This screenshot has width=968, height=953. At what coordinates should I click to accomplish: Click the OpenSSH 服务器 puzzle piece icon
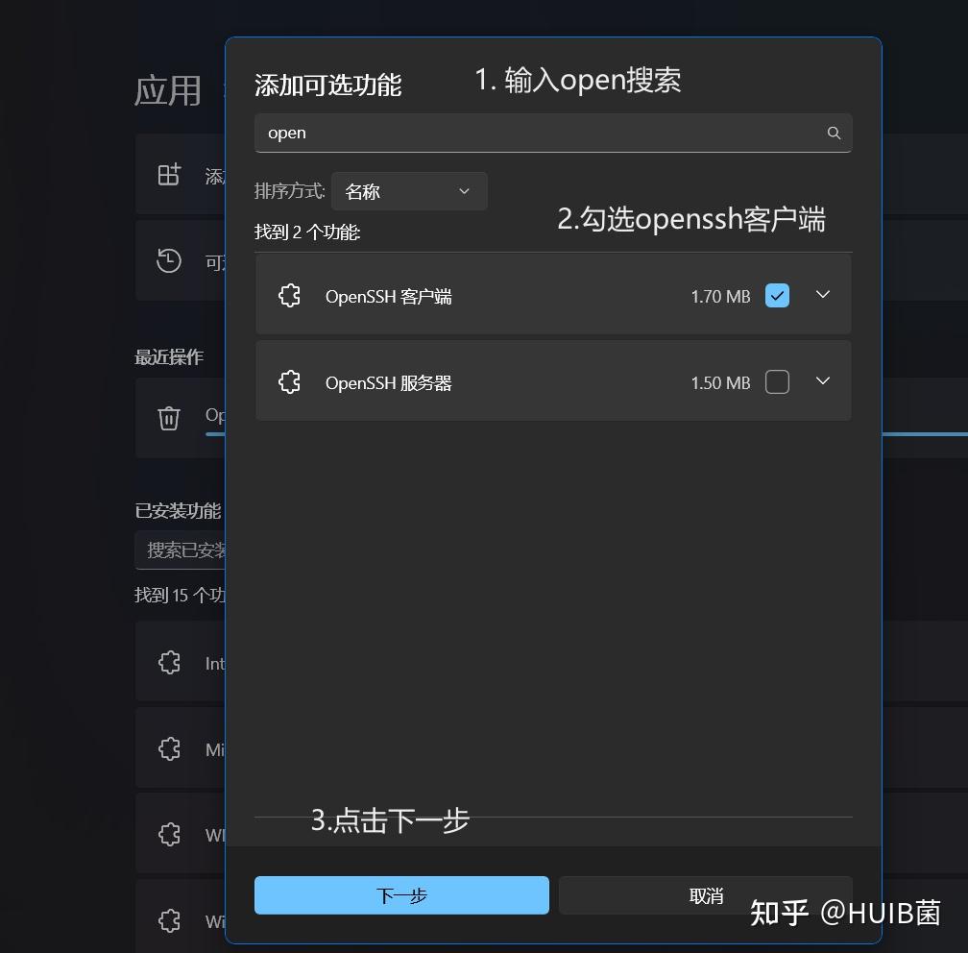(x=289, y=381)
